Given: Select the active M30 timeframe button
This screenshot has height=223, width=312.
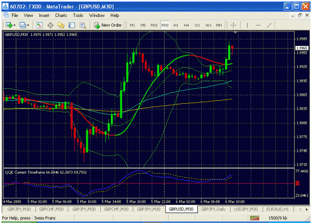Looking at the screenshot, I should coord(165,25).
